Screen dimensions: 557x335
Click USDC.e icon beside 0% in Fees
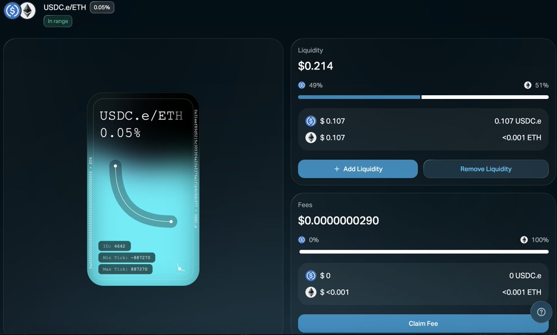pyautogui.click(x=302, y=240)
